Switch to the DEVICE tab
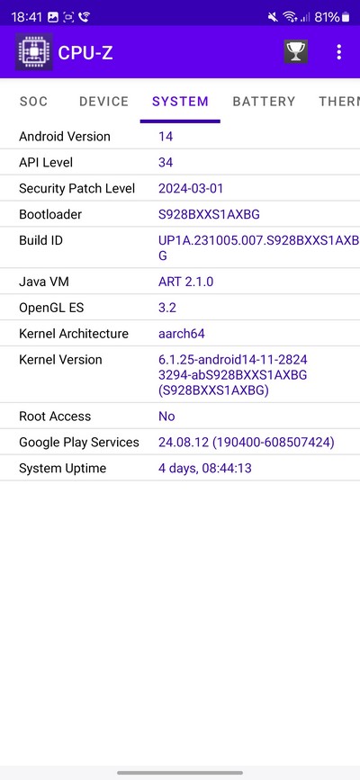The image size is (360, 780). [x=103, y=102]
